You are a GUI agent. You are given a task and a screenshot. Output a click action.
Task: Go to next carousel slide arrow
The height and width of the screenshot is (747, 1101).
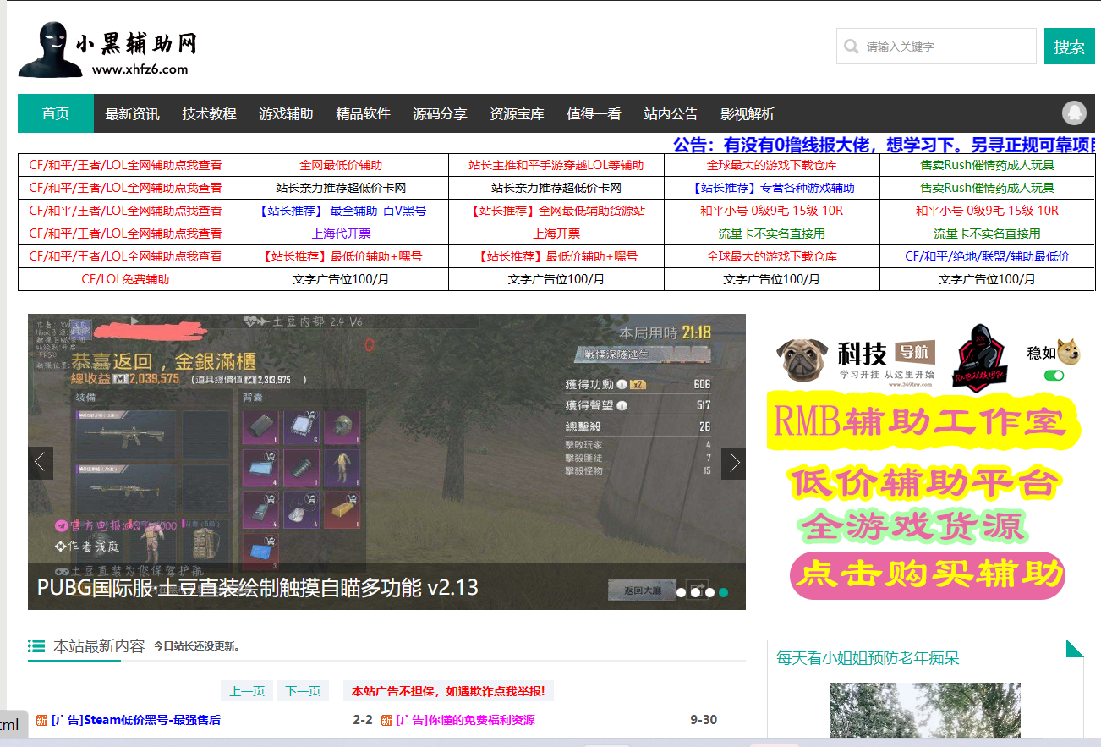[733, 463]
